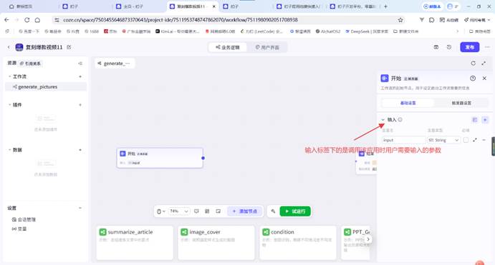Toggle the minimap icon in the bottom toolbar
This screenshot has width=495, height=265.
218,211
